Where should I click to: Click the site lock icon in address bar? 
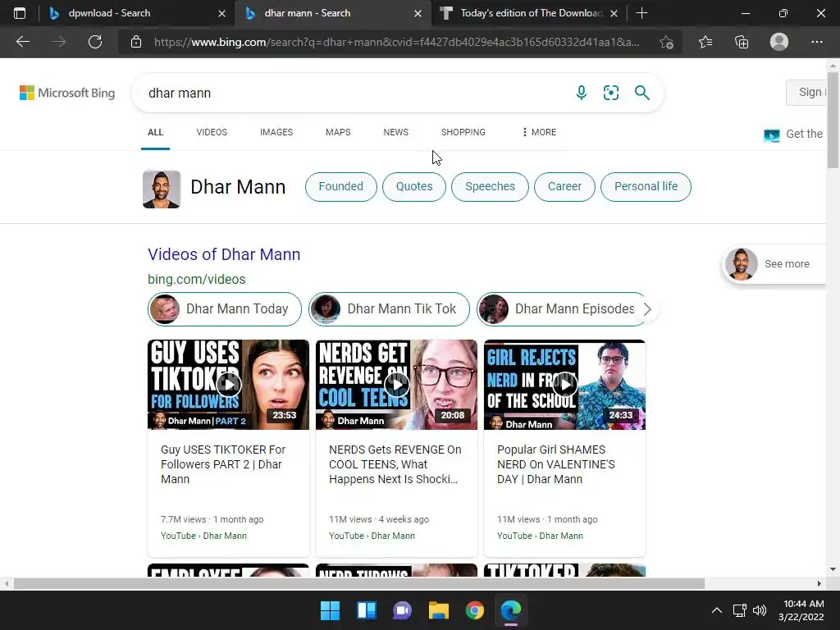(x=136, y=42)
